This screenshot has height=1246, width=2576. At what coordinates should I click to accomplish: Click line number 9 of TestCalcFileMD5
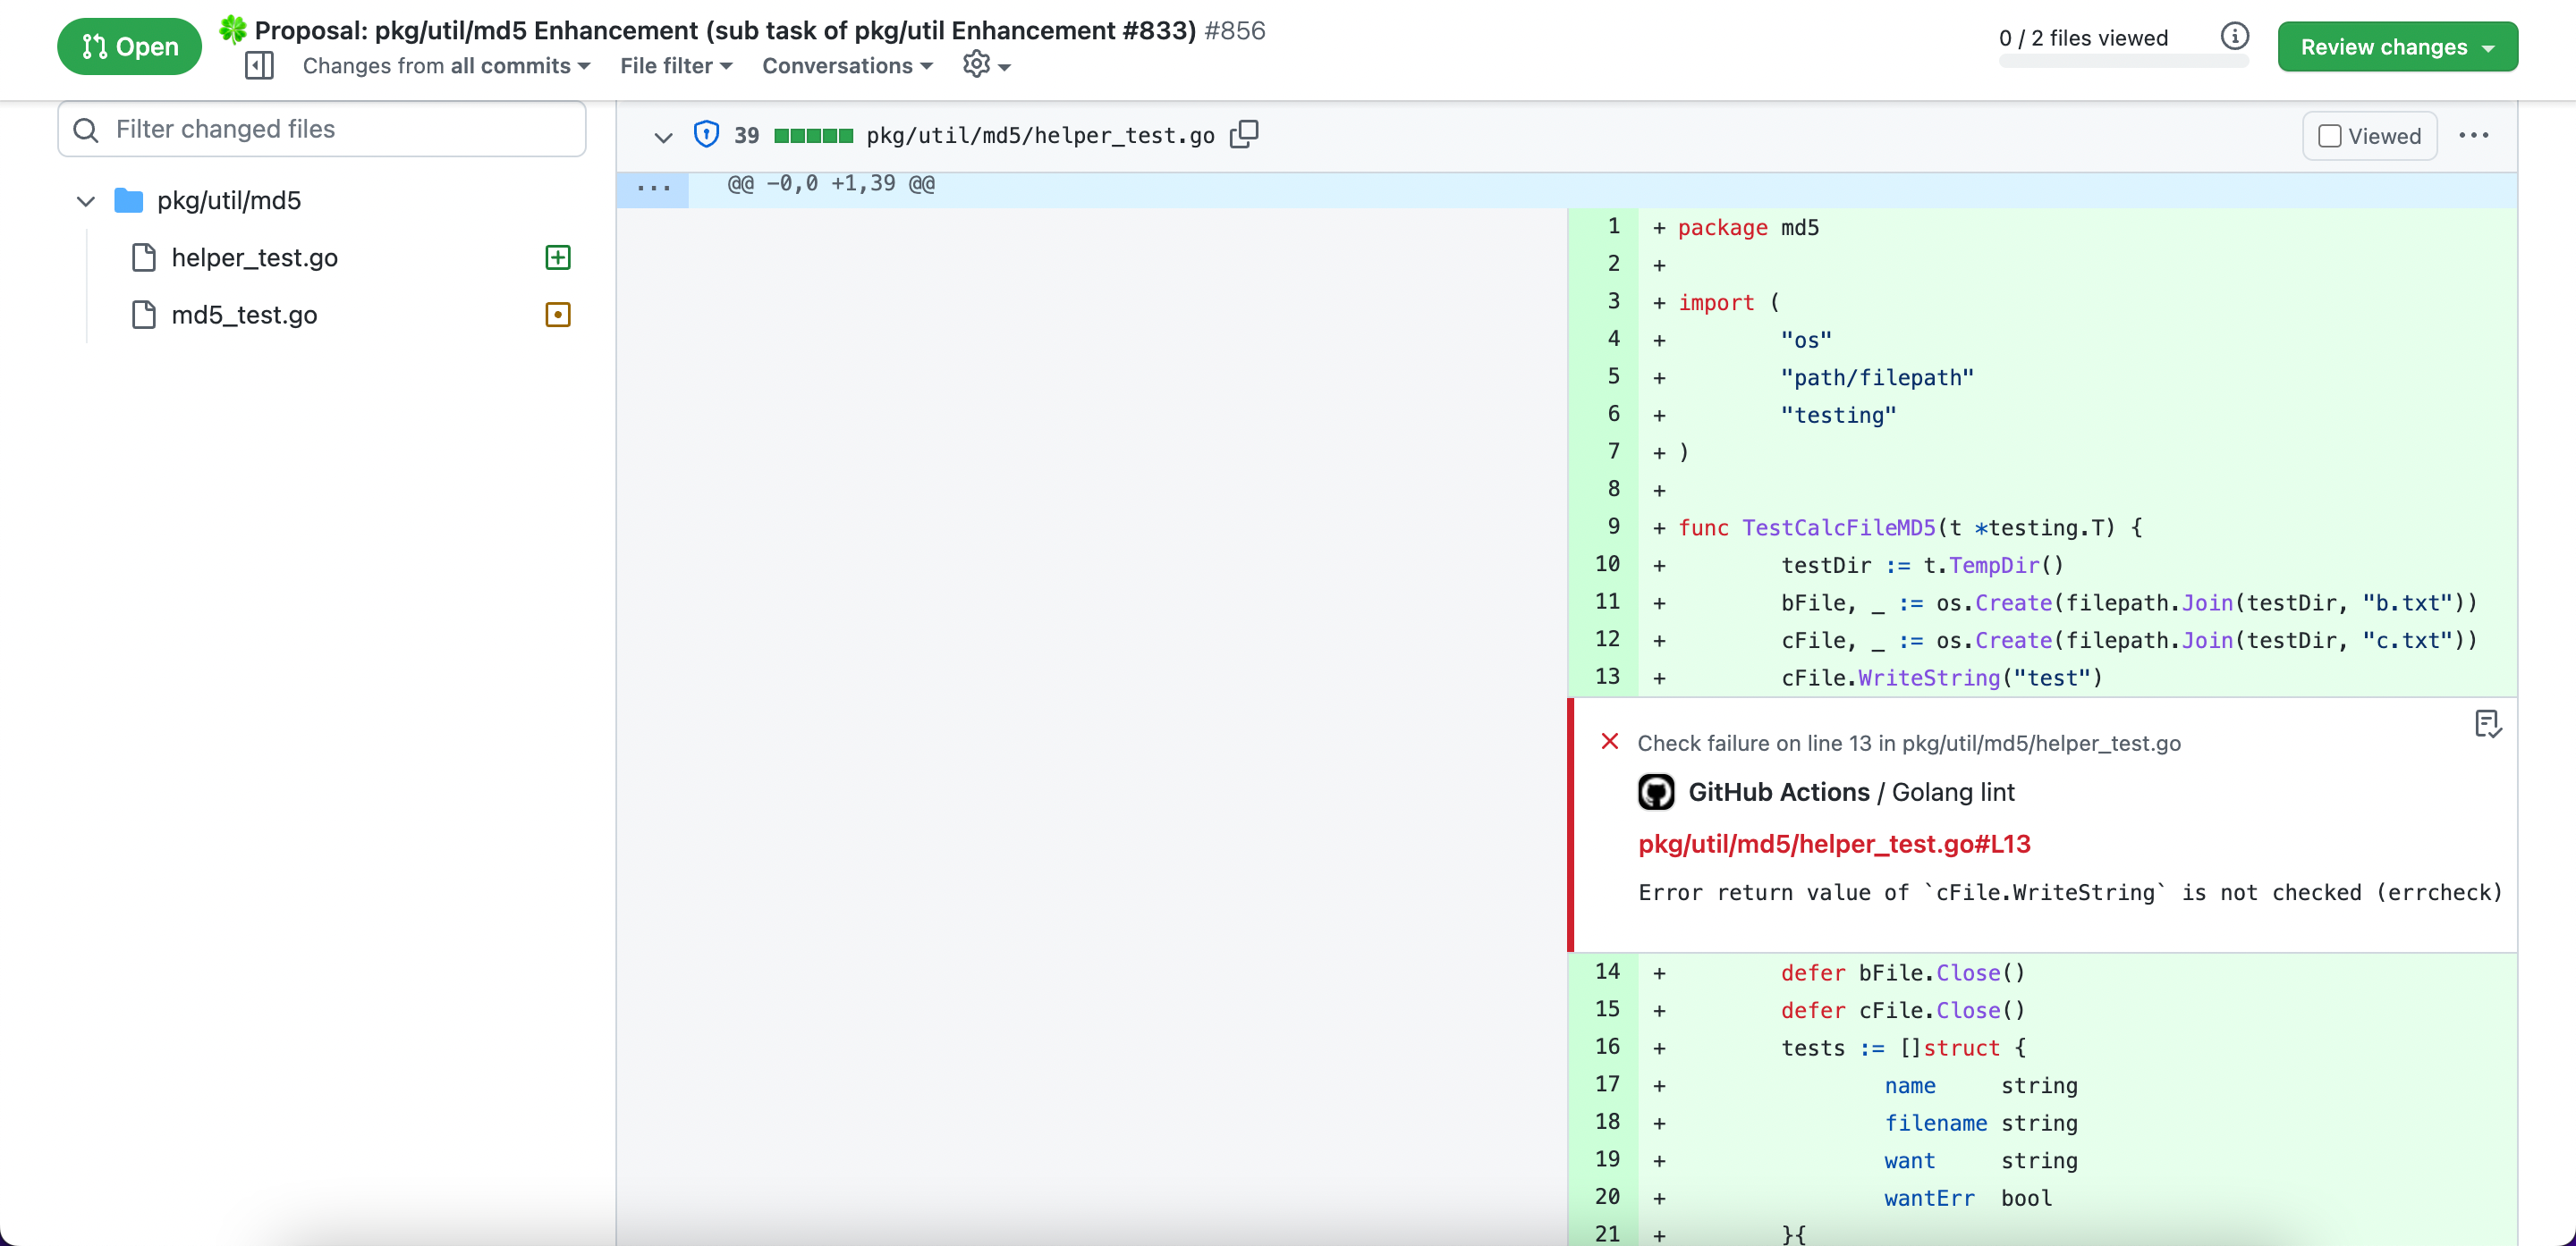click(1613, 526)
